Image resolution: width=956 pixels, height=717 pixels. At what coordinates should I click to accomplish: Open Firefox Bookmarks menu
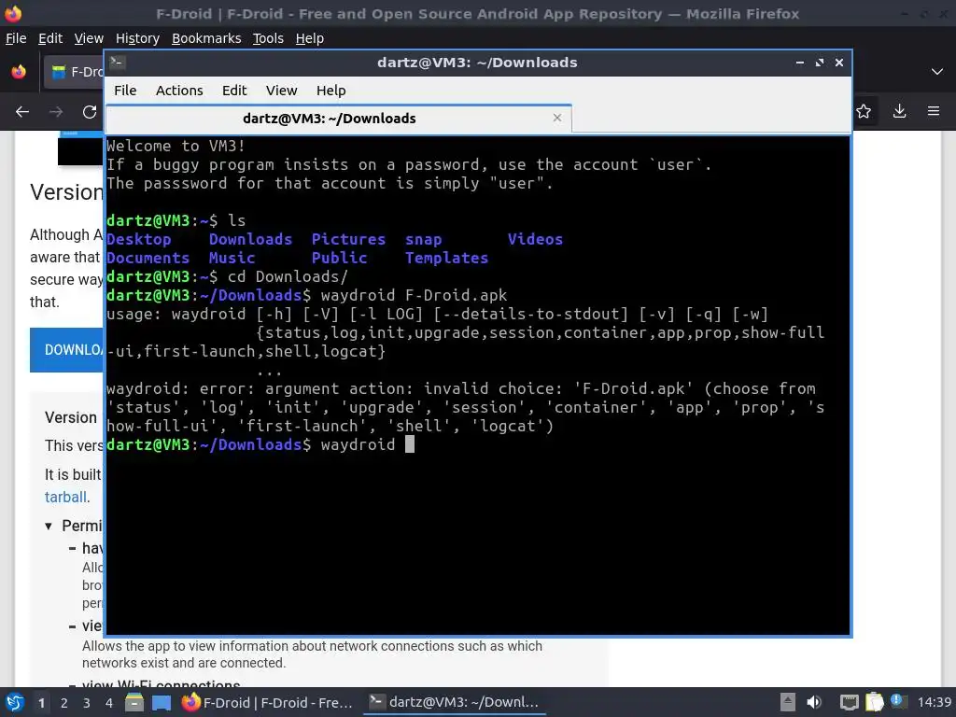point(206,38)
